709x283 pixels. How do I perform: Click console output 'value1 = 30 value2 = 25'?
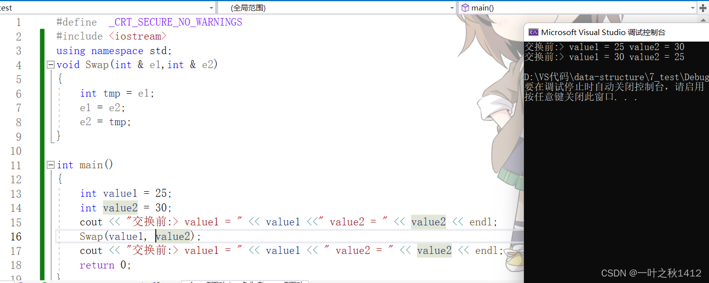tap(627, 57)
